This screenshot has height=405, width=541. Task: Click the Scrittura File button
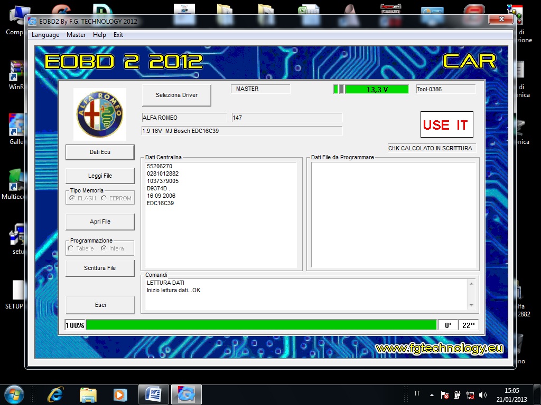[x=100, y=268]
